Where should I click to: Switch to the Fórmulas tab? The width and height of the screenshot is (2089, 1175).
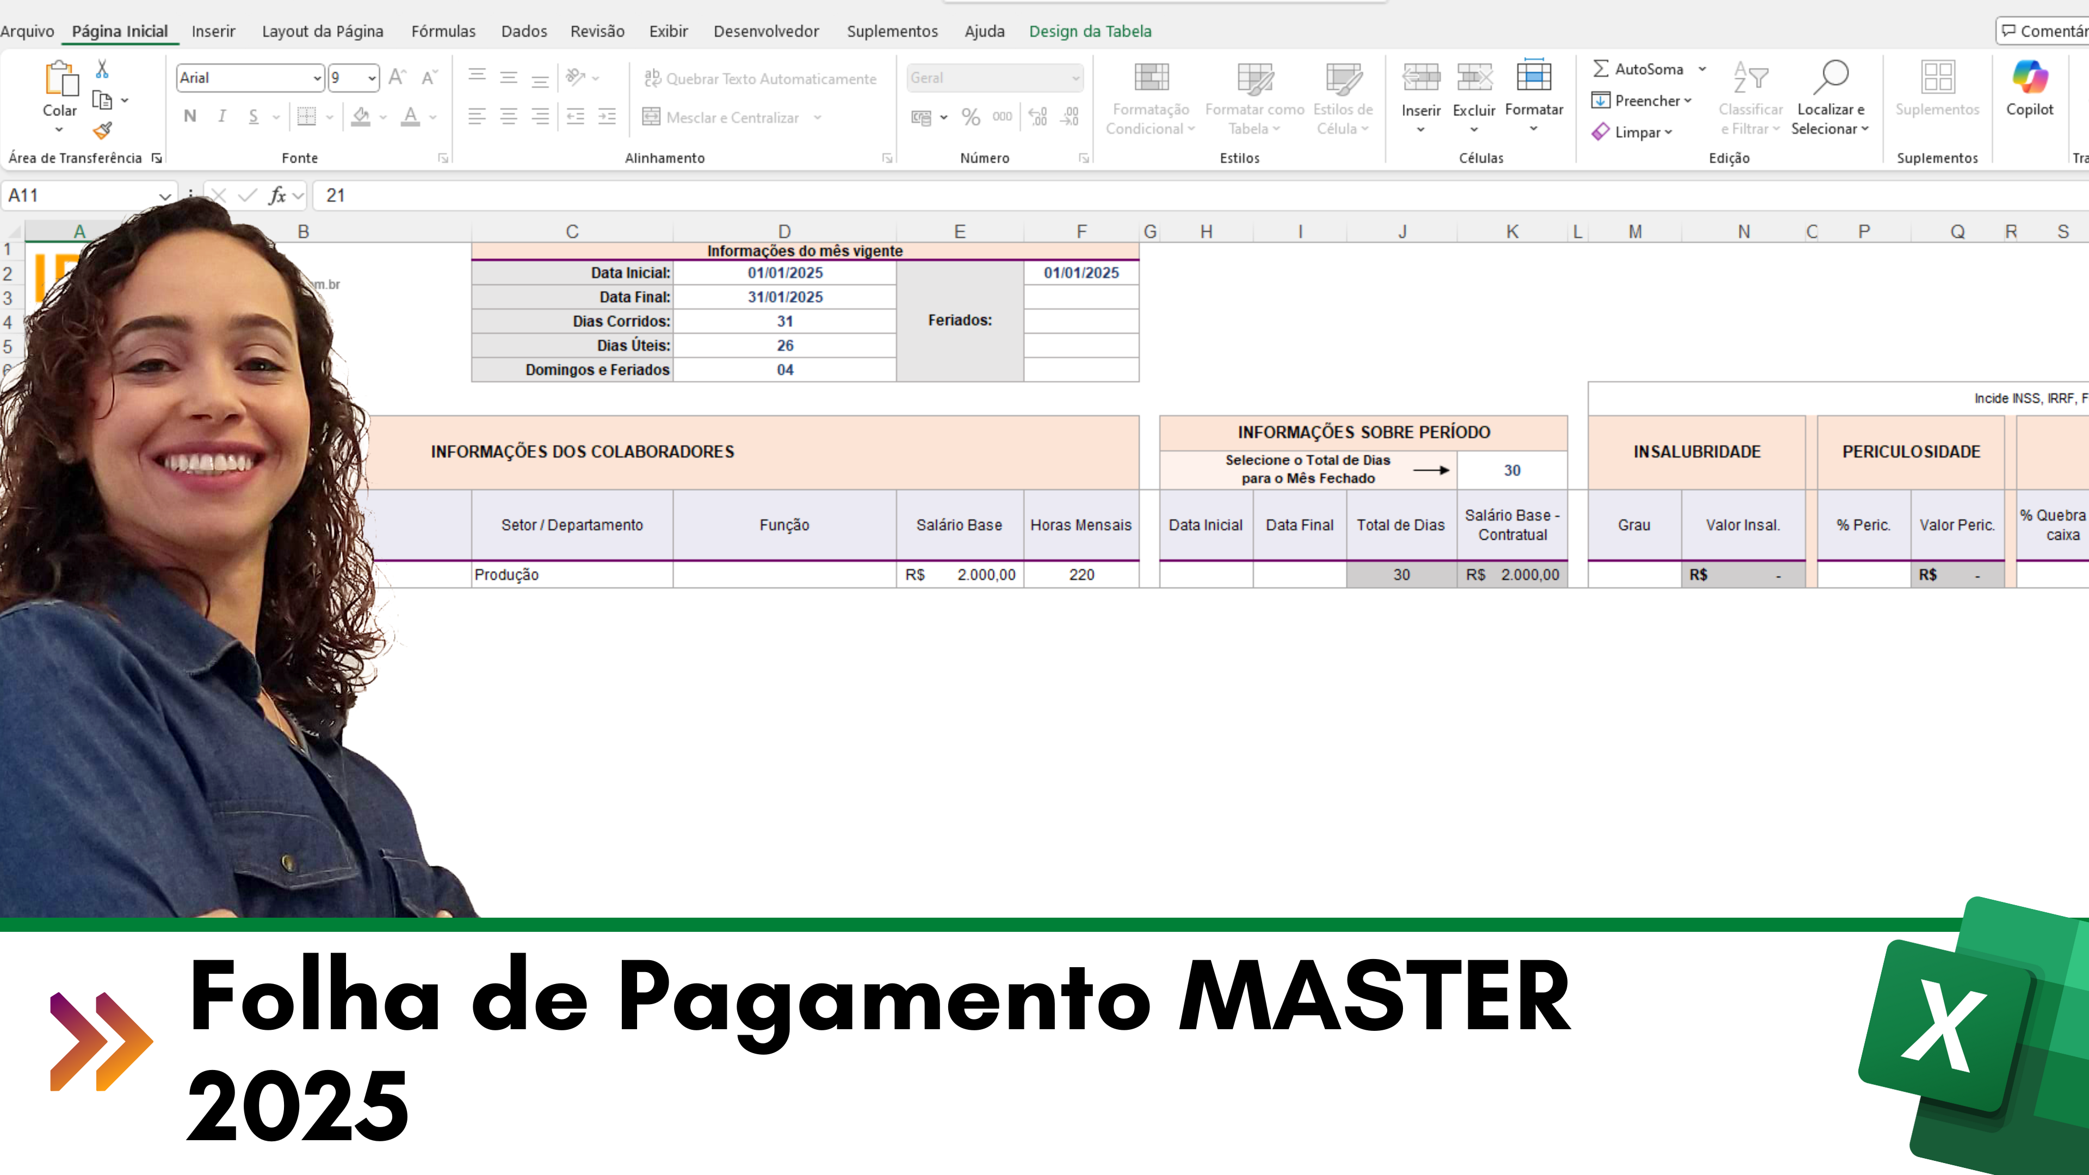(443, 31)
